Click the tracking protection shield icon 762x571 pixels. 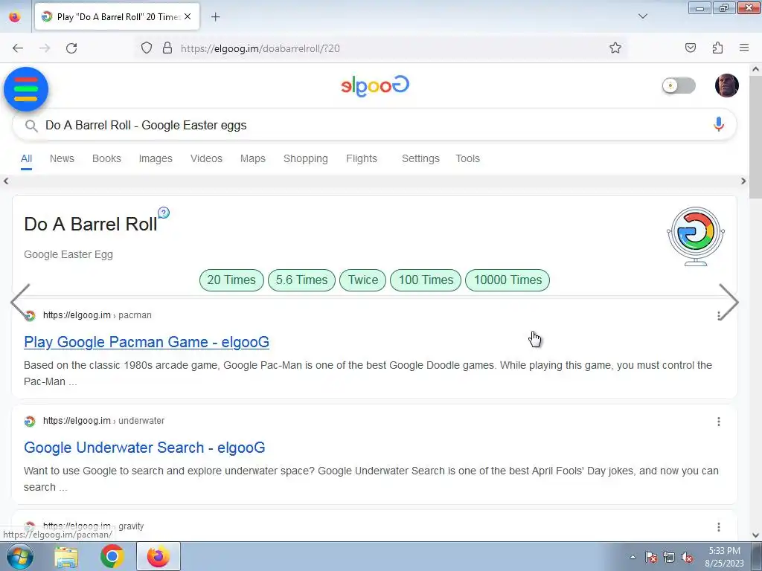(x=147, y=48)
